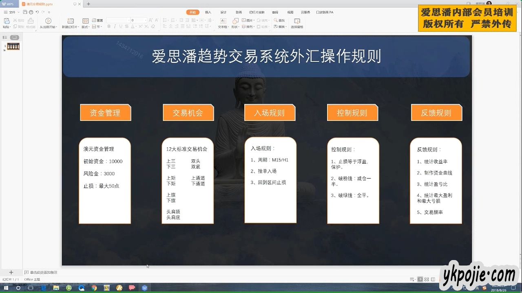Open the Layout (版式) dropdown

point(85,27)
